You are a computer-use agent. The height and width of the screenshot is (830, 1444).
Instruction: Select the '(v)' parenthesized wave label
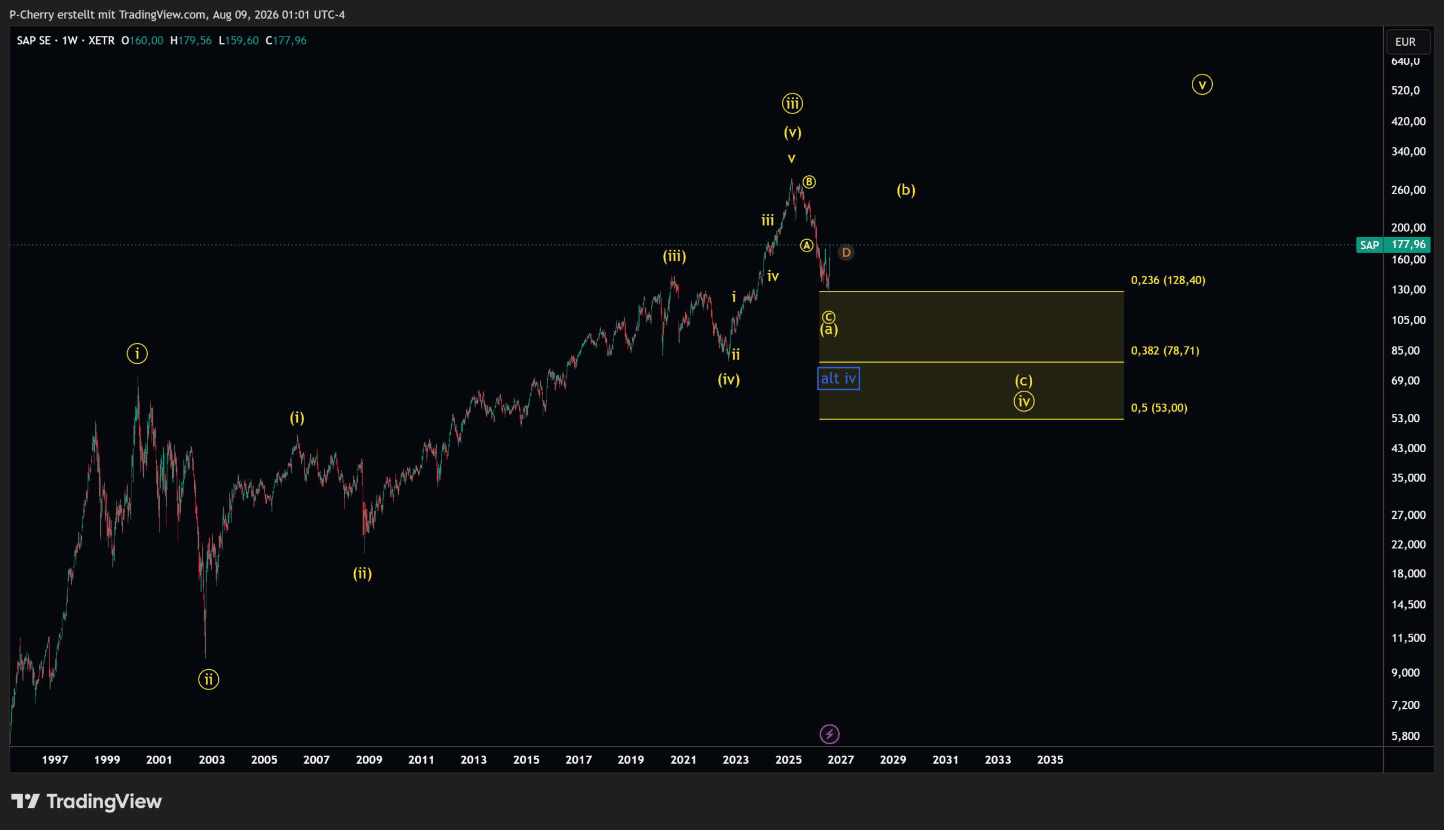(793, 133)
